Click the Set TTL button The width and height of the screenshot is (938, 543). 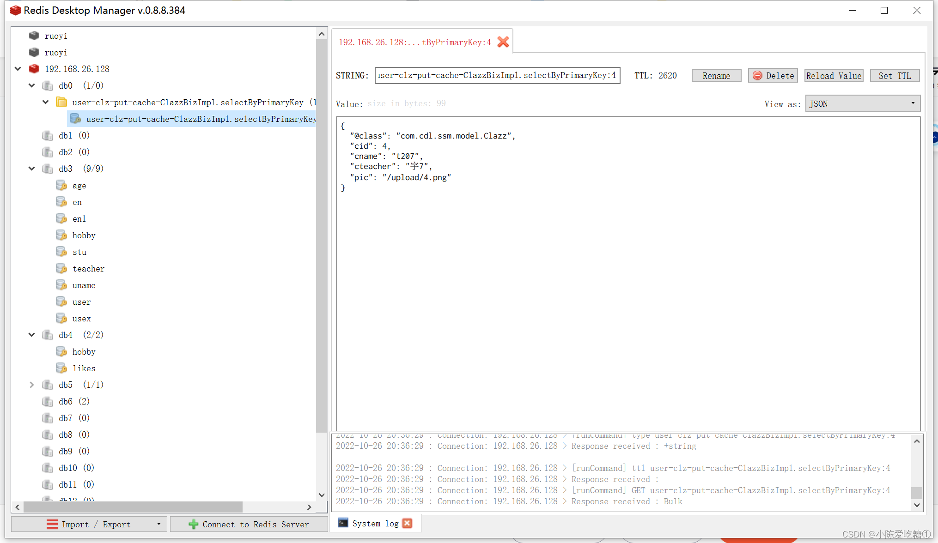point(895,76)
